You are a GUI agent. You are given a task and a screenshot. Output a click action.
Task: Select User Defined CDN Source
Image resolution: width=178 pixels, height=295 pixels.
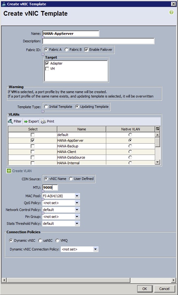(x=71, y=179)
